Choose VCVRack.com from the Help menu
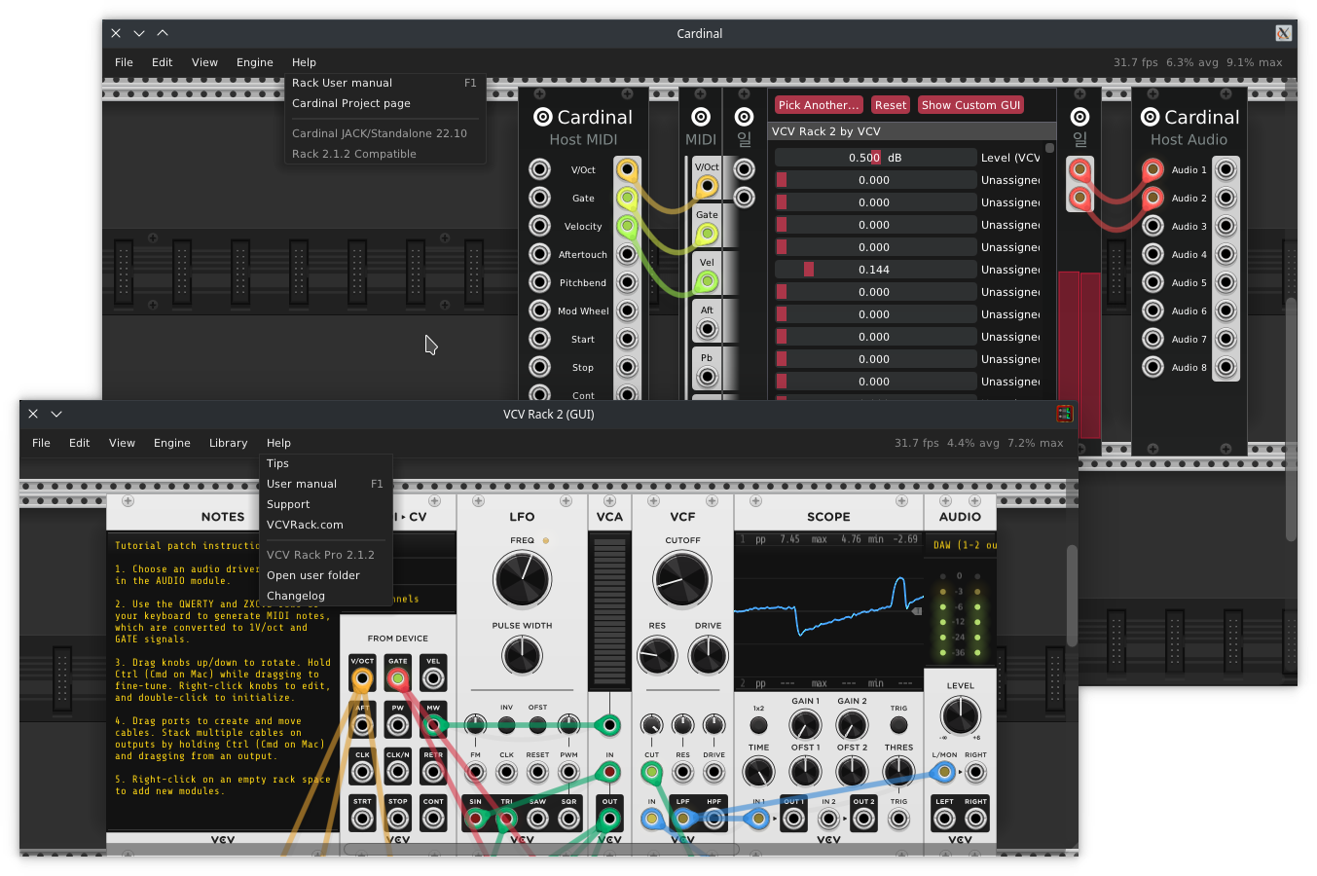Image resolution: width=1317 pixels, height=876 pixels. click(326, 525)
